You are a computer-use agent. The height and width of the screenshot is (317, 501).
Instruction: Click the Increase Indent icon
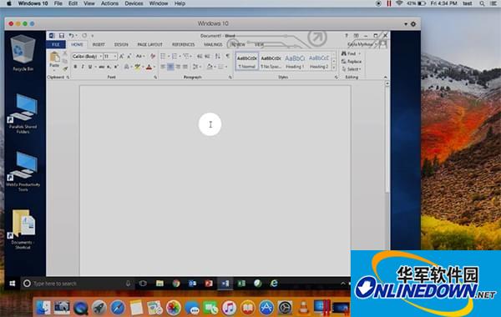207,56
